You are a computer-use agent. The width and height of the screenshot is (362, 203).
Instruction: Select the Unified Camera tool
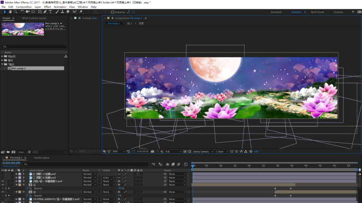click(28, 12)
